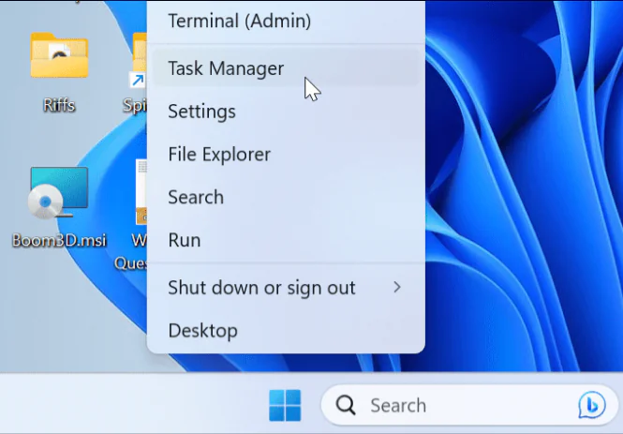The height and width of the screenshot is (434, 623).
Task: Open Terminal (Admin) from context menu
Action: [x=286, y=21]
